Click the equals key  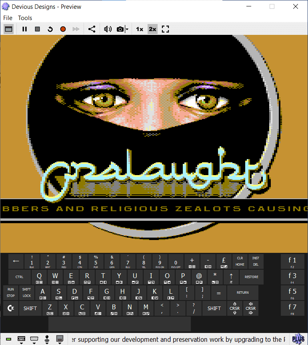pyautogui.click(x=218, y=293)
